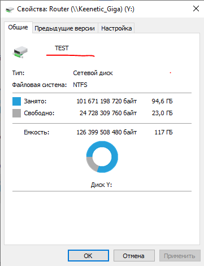Select the NTFS file system value
204x266 pixels.
(80, 85)
